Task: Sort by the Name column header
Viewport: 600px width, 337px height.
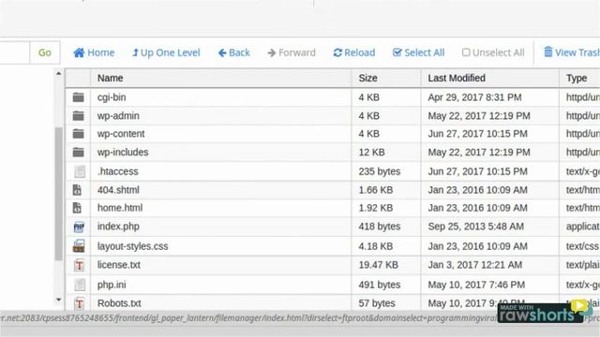Action: tap(221, 79)
